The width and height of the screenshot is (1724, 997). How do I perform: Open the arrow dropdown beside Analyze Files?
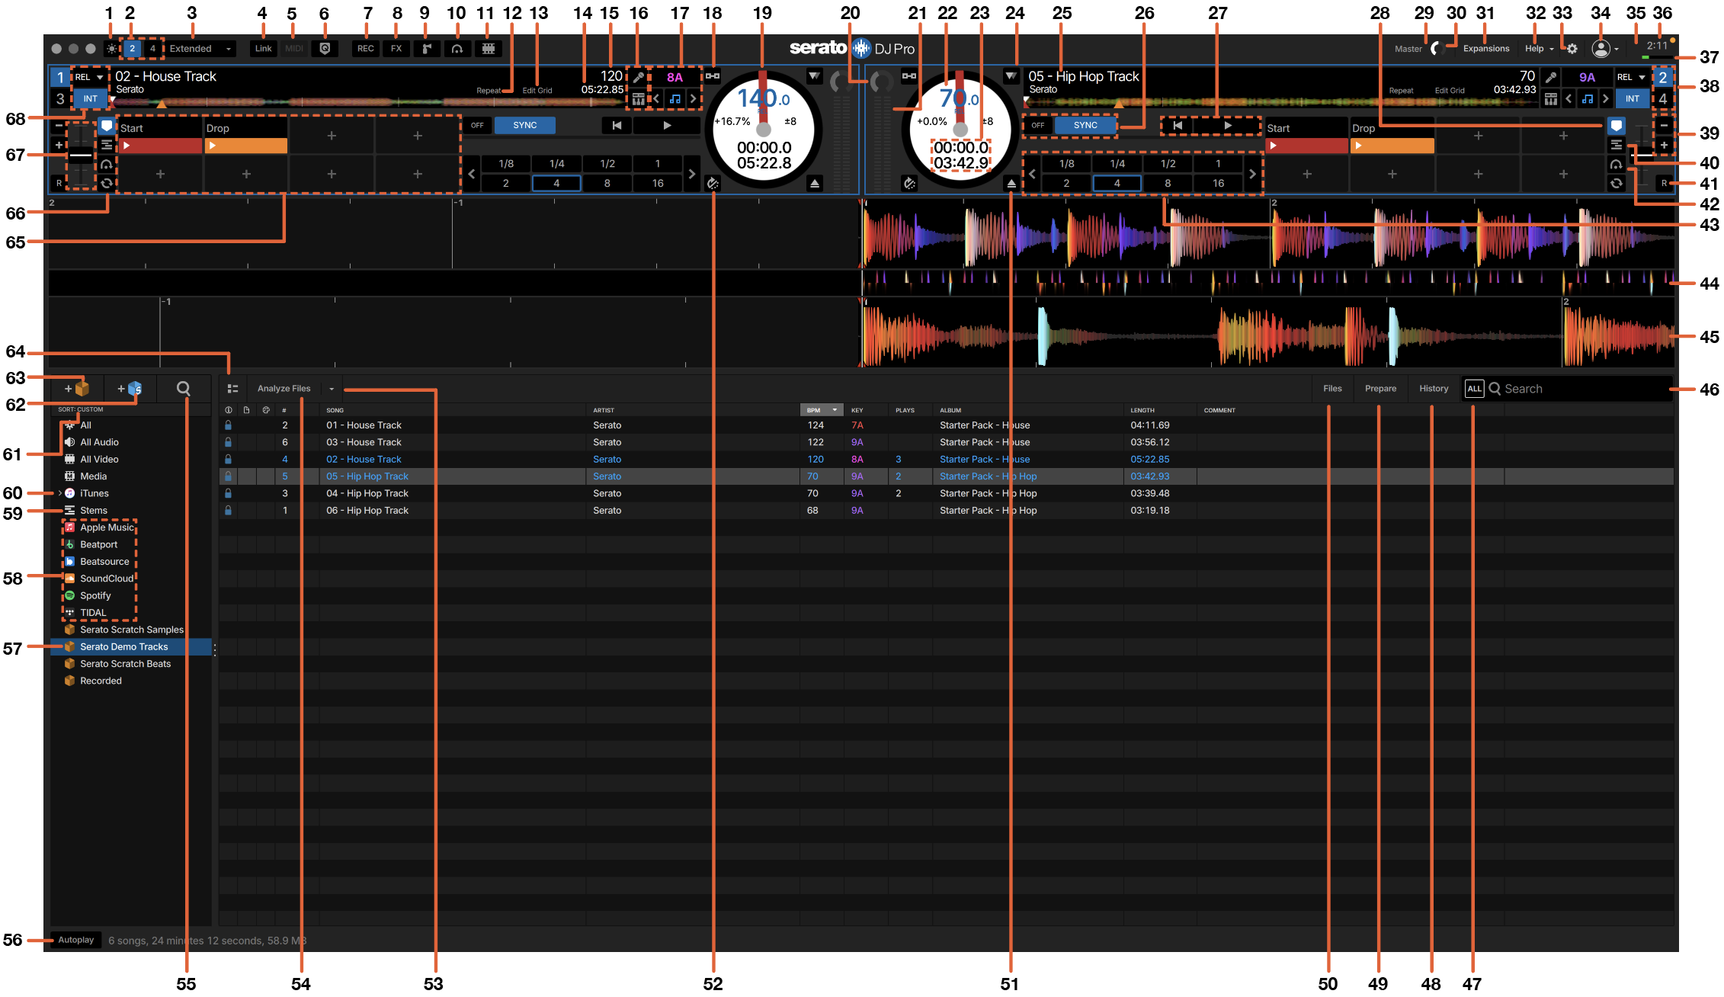(x=332, y=389)
